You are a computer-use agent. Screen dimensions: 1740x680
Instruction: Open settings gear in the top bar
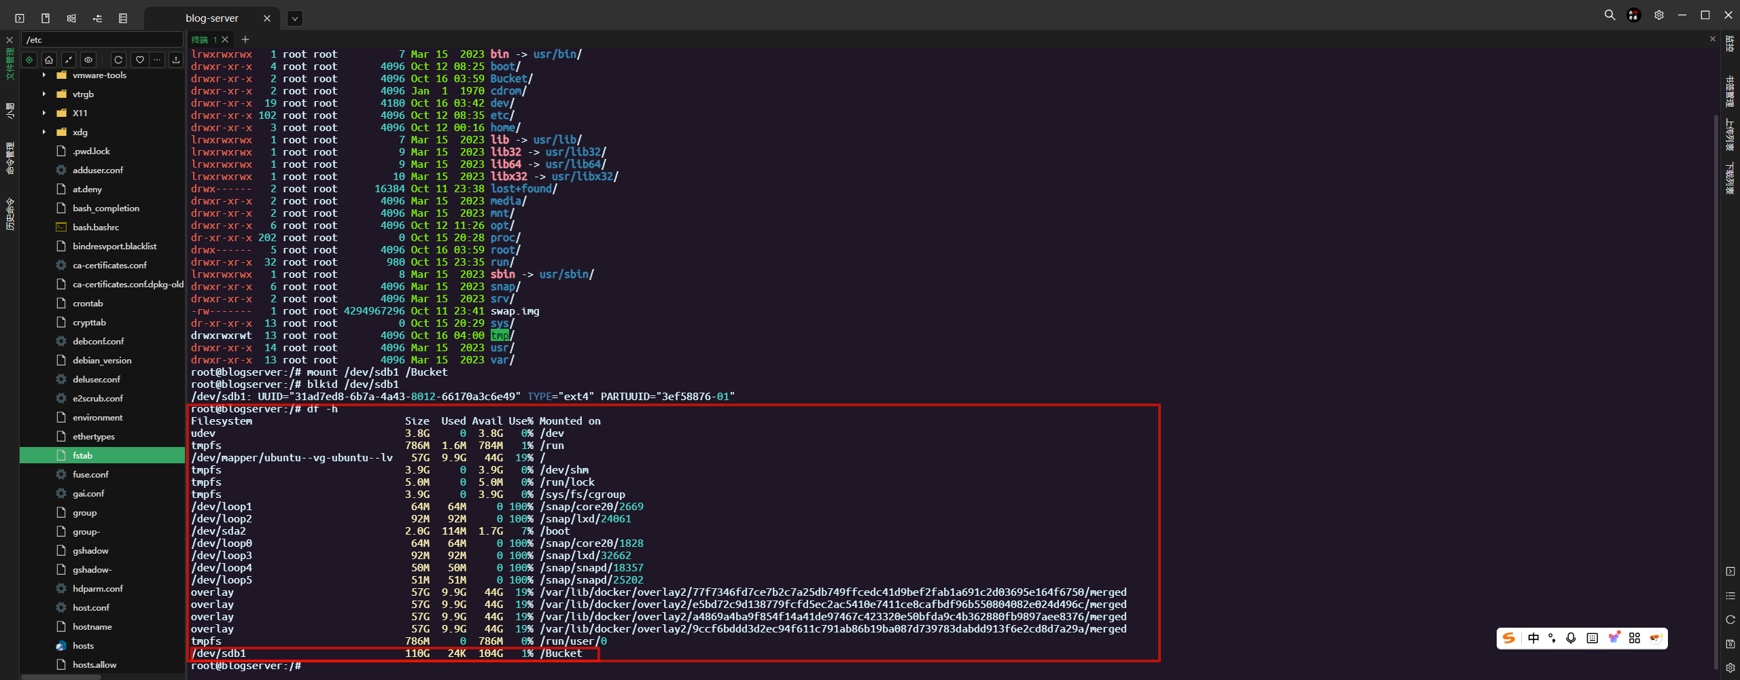coord(1659,15)
